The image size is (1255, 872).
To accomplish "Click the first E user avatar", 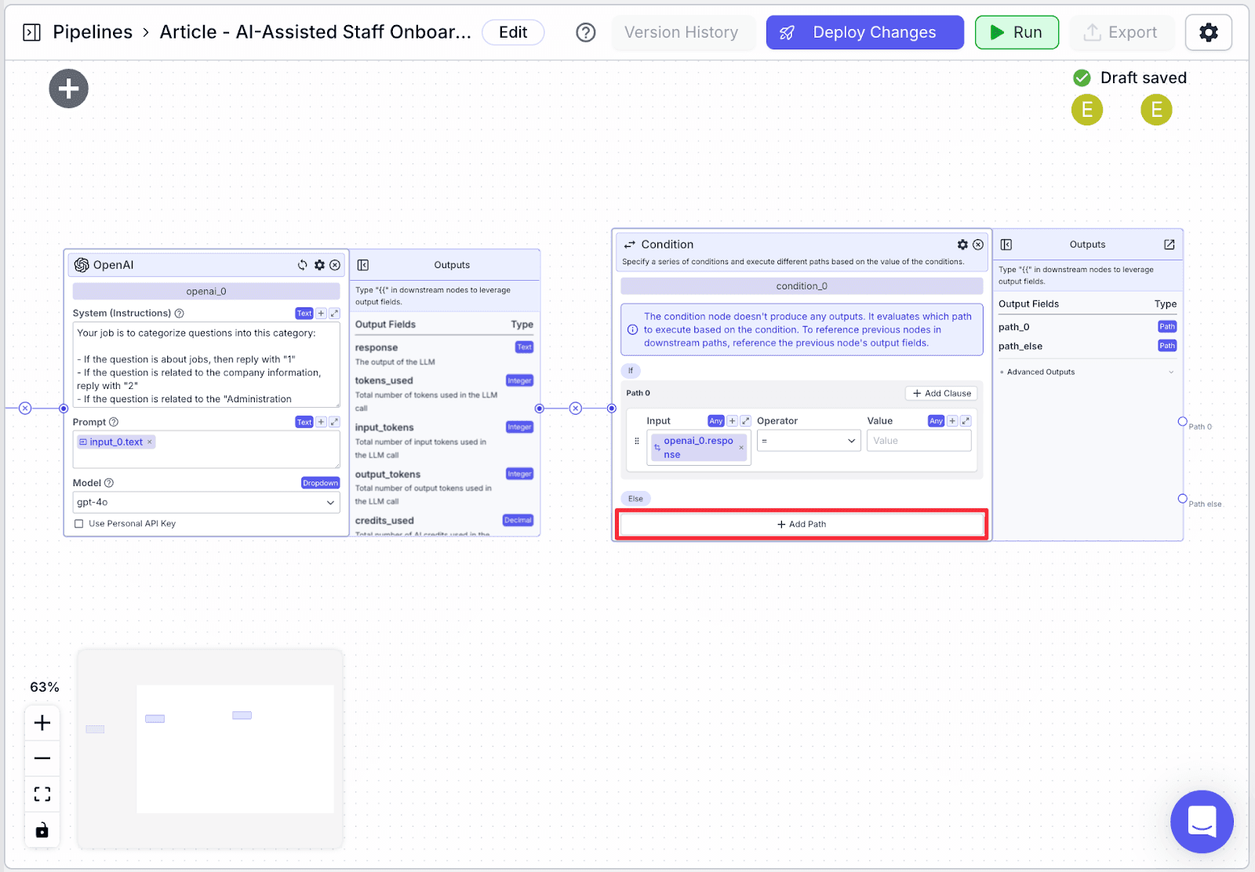I will tap(1087, 110).
